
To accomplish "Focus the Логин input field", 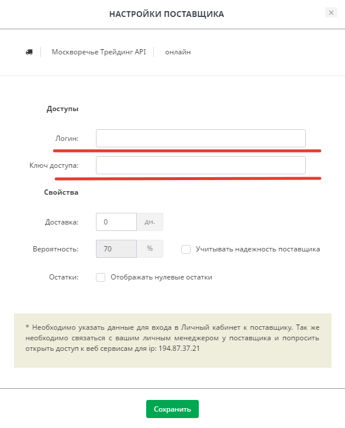I will point(201,139).
